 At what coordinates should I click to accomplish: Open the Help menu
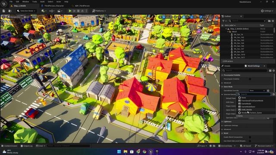point(66,2)
